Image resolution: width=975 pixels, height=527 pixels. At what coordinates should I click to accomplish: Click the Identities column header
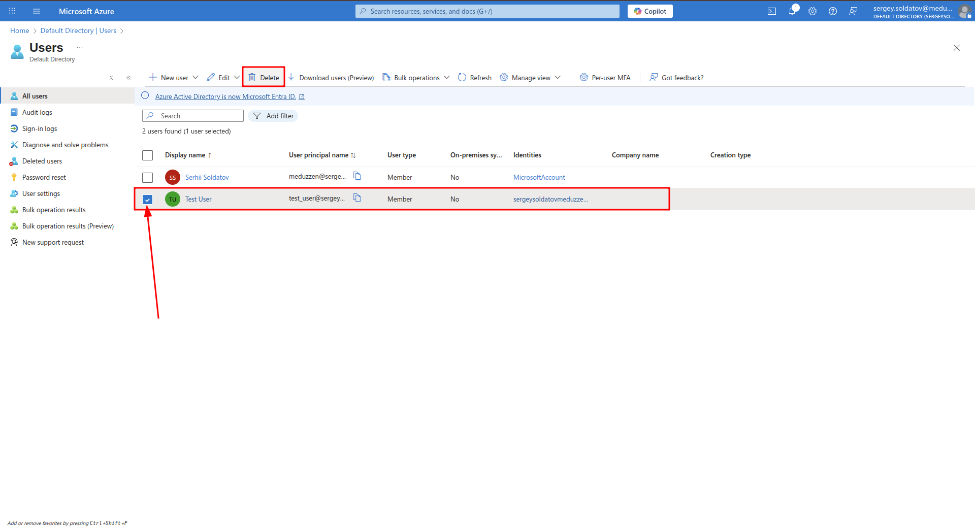(527, 155)
